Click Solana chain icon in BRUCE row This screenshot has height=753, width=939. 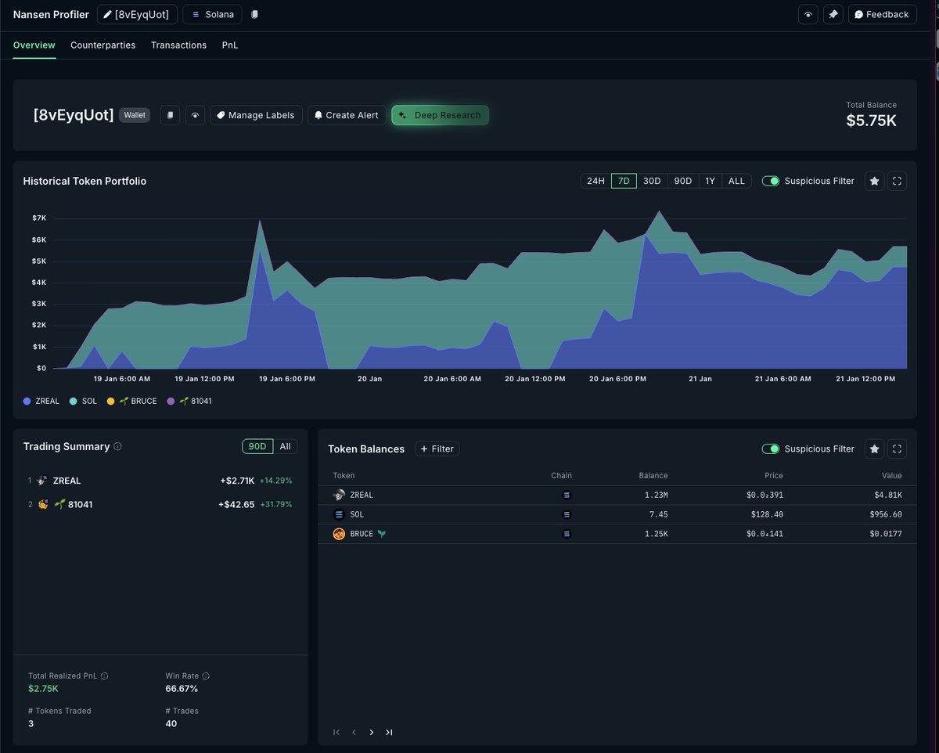click(567, 534)
